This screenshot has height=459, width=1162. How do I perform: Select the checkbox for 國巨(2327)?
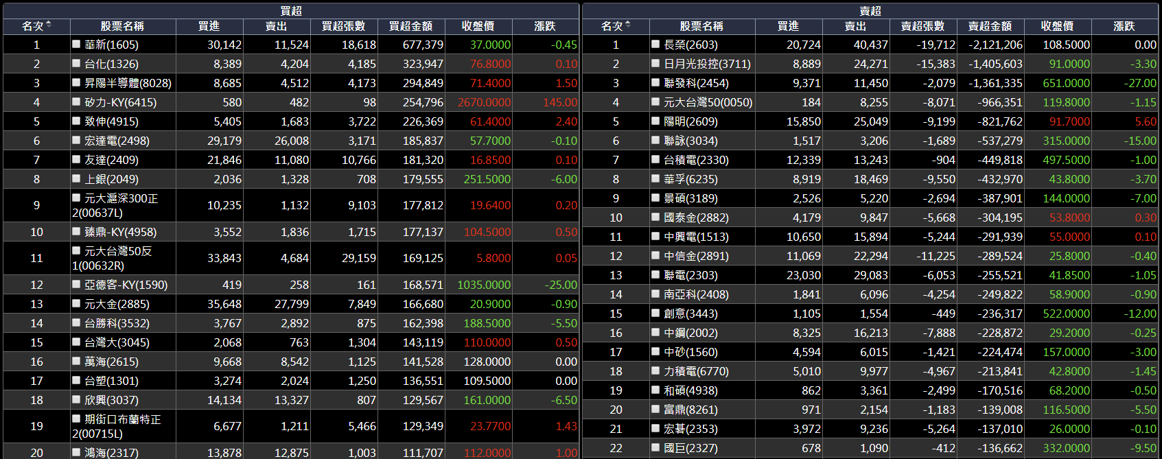click(656, 447)
